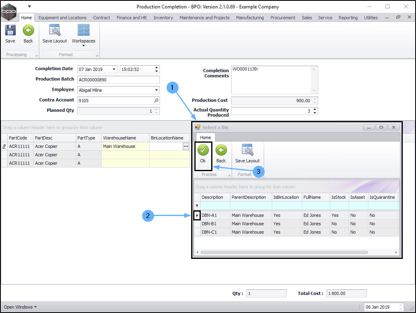416x313 pixels.
Task: Click the Contra Account search magnifier icon
Action: [156, 101]
